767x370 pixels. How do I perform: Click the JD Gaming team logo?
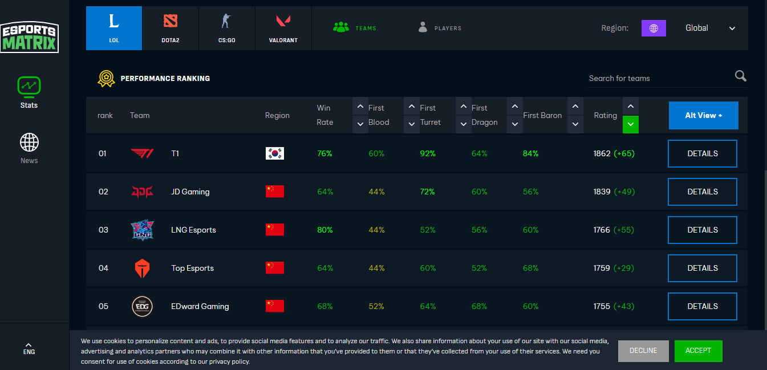142,192
